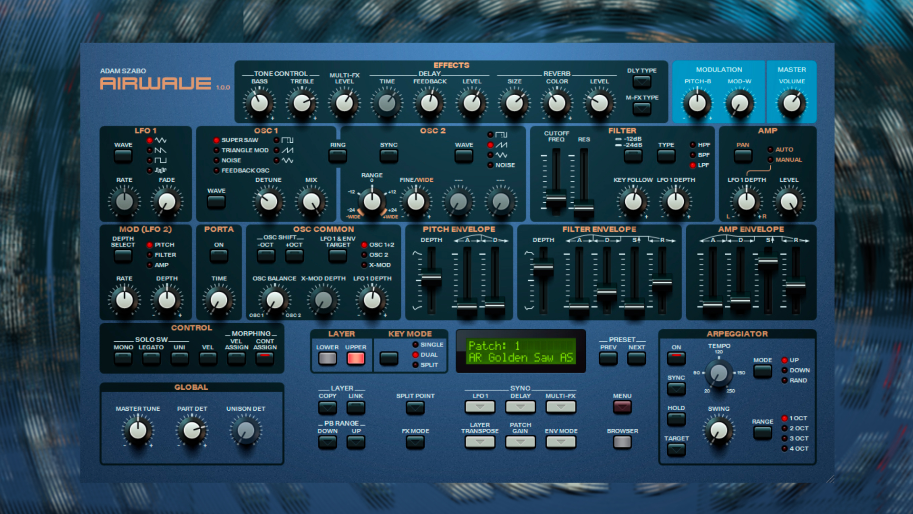The image size is (913, 514).
Task: Change the DLY TYPE in the Effects section
Action: [642, 82]
